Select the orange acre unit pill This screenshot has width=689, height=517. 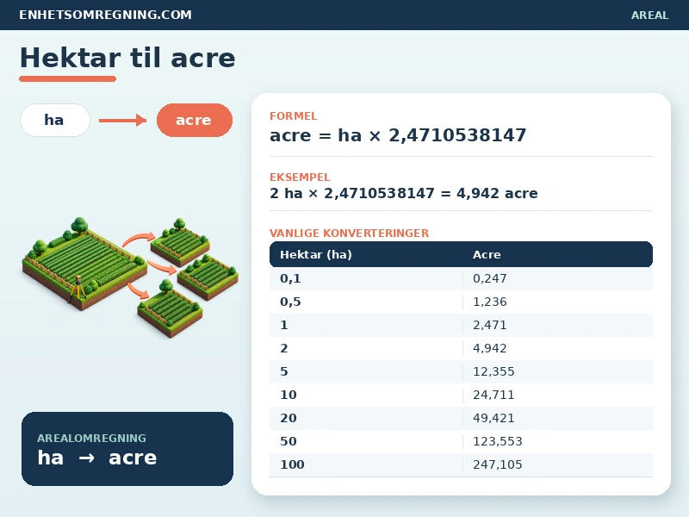pyautogui.click(x=195, y=120)
